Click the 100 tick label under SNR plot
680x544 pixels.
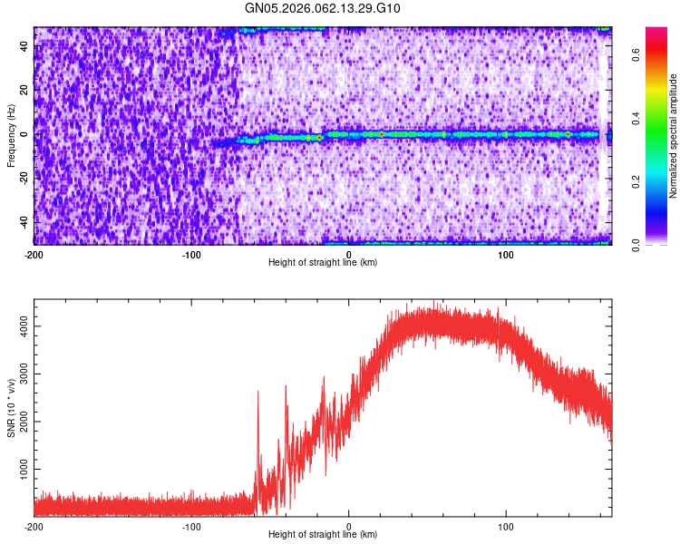click(x=506, y=527)
